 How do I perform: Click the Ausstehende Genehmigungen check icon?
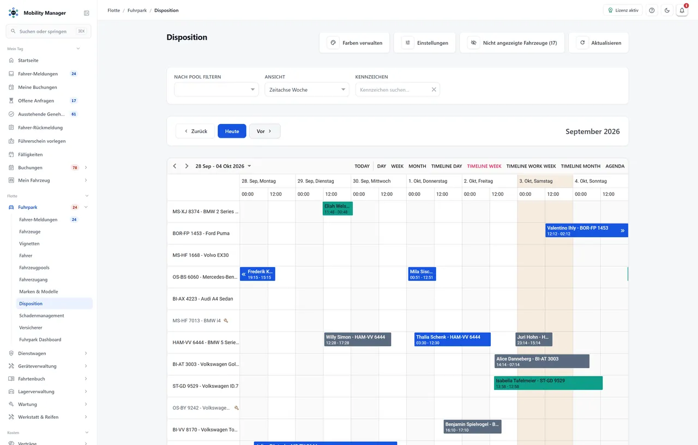[11, 114]
